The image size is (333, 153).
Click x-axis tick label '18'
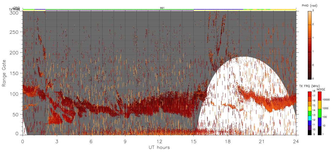(228, 141)
